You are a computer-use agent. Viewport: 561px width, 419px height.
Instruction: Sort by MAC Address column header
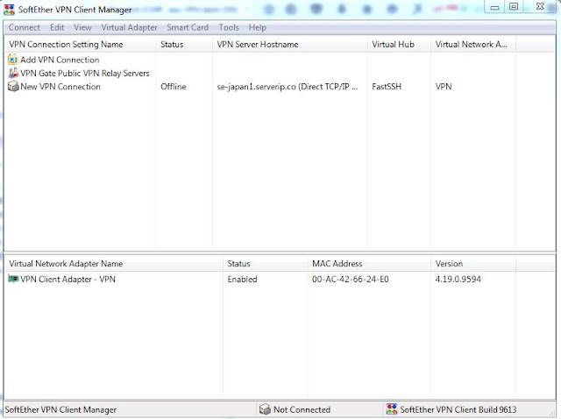pos(369,264)
